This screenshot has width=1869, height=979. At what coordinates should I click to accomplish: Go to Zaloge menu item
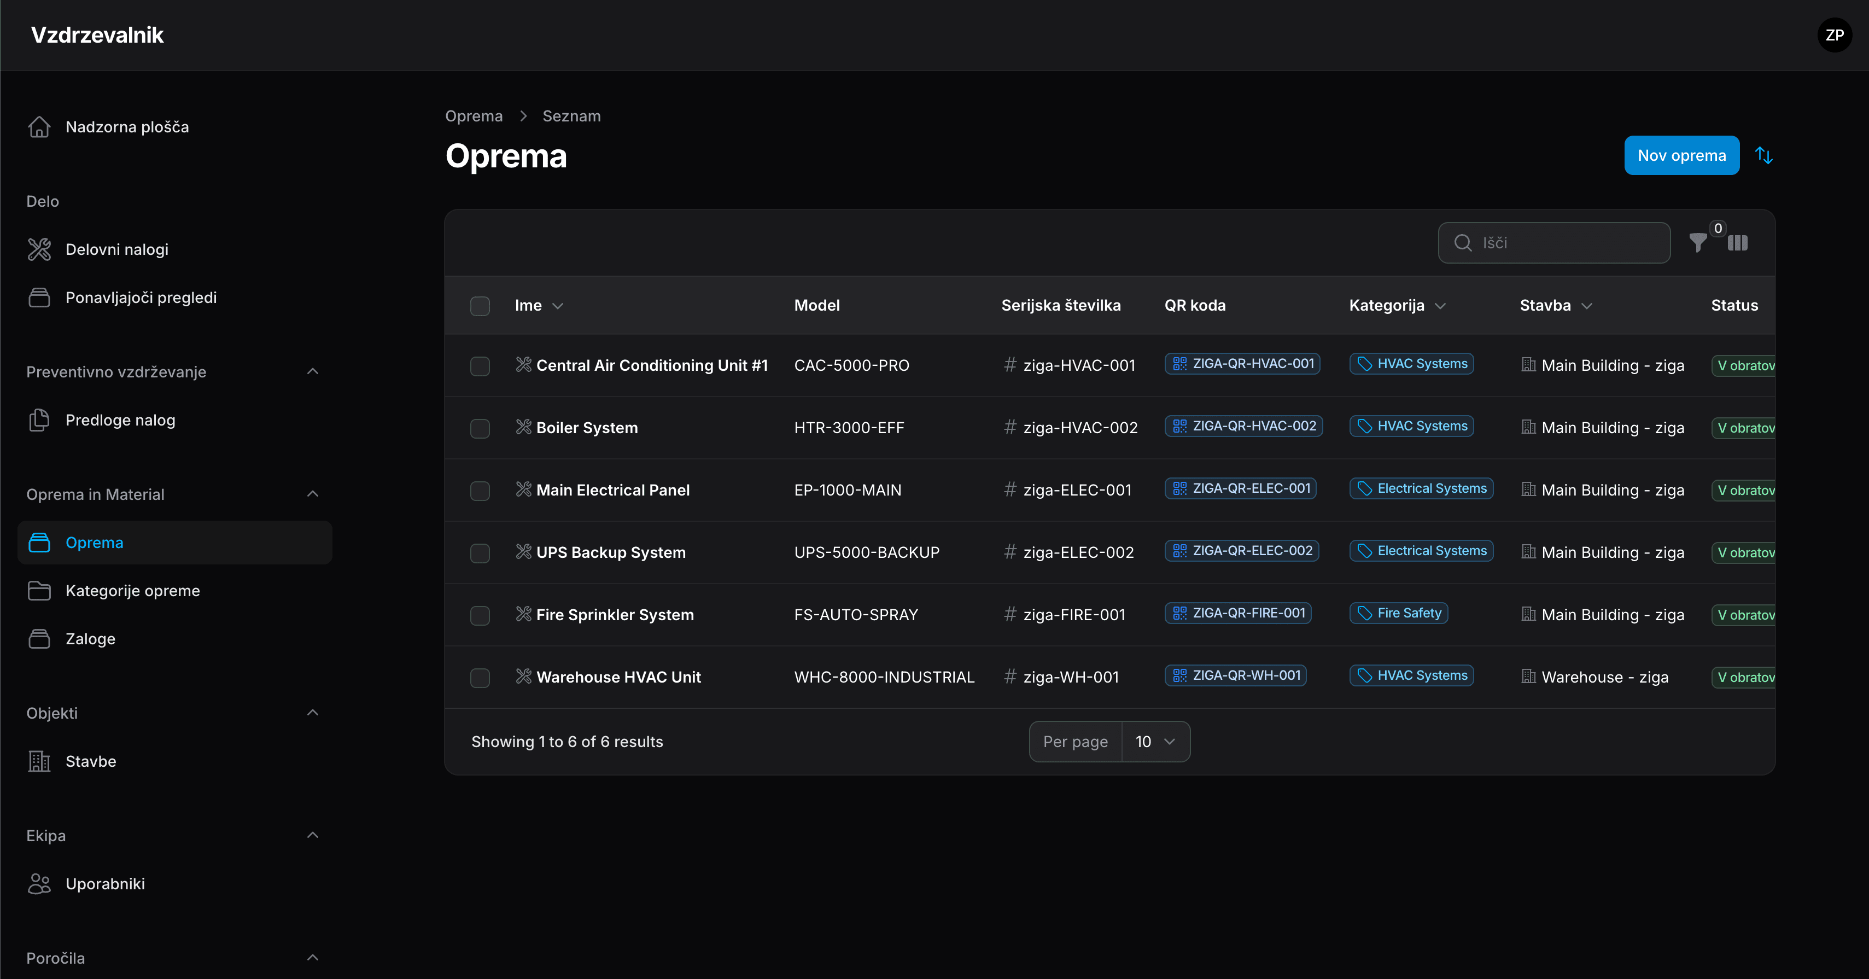click(x=90, y=639)
